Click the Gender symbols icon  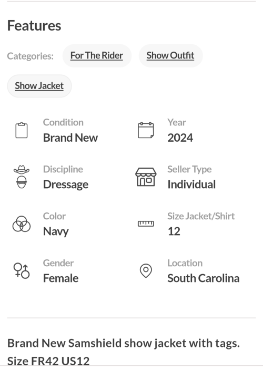22,271
